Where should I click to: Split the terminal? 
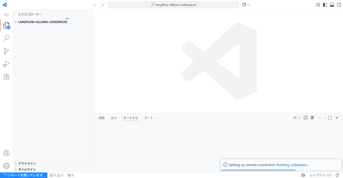pos(306,118)
